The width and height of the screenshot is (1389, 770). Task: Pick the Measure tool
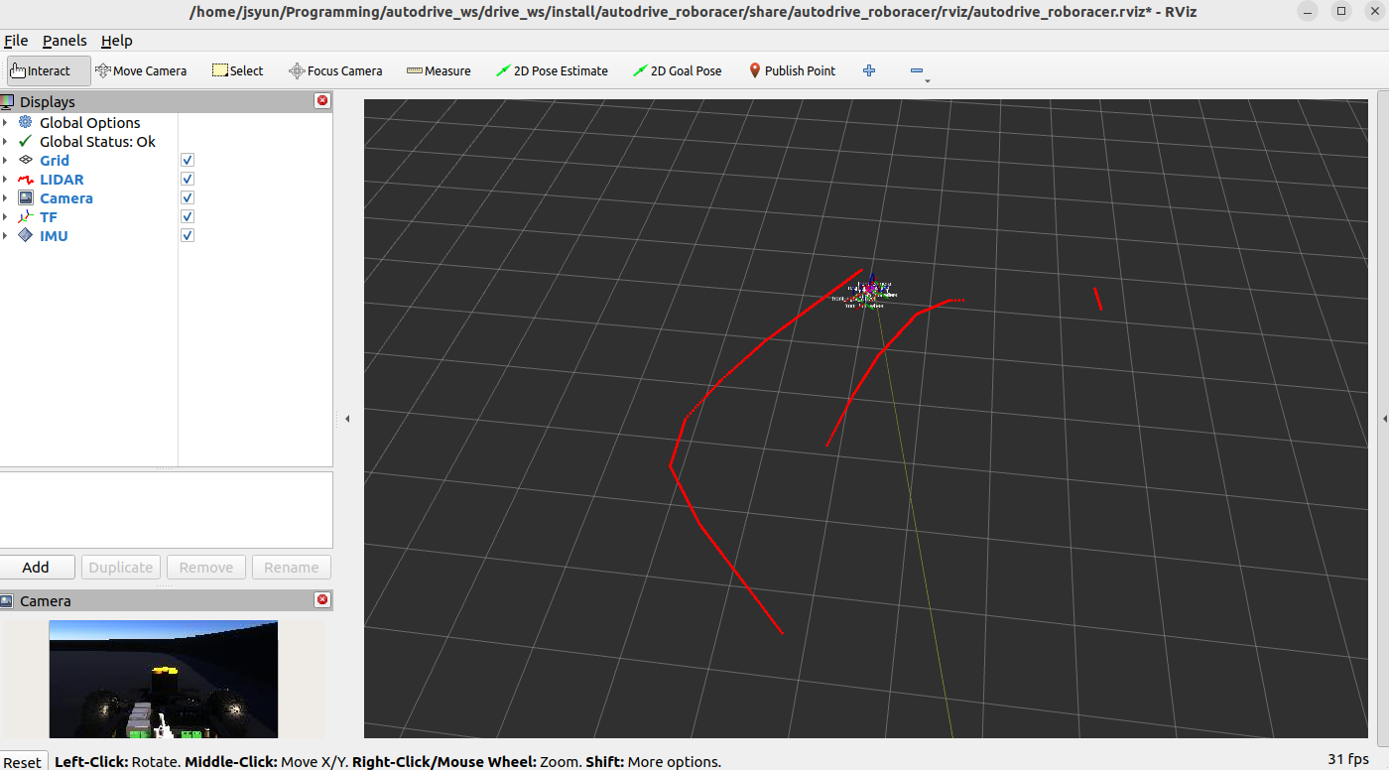point(439,70)
